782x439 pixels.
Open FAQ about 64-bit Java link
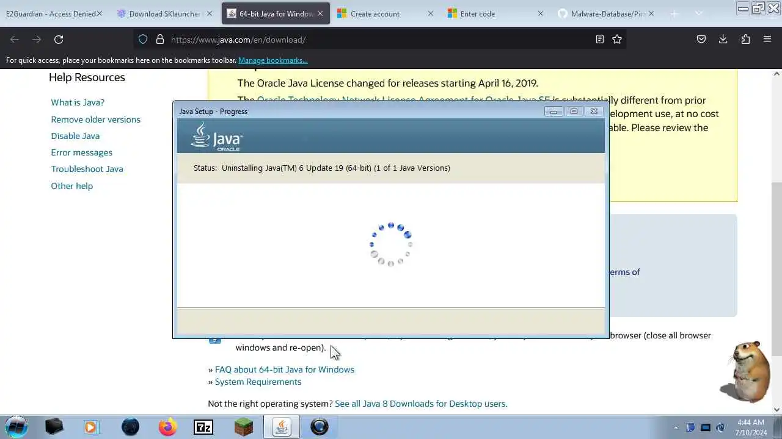(x=284, y=369)
